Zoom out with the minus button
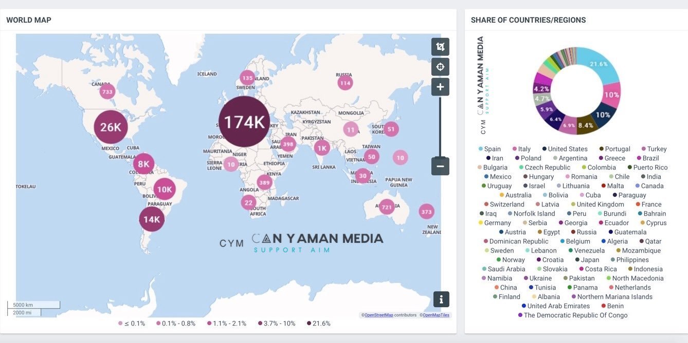Viewport: 688px width, 343px height. coord(440,166)
